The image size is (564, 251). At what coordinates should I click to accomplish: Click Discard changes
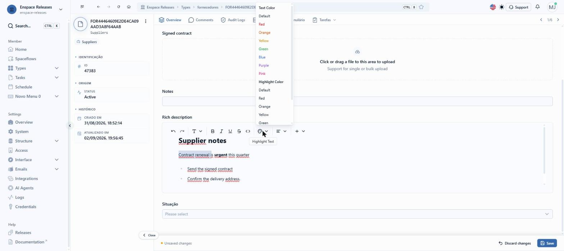point(514,243)
